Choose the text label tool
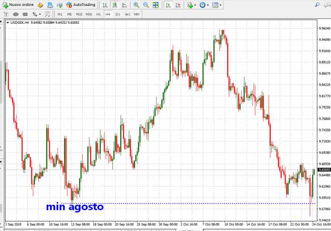 pyautogui.click(x=6, y=14)
